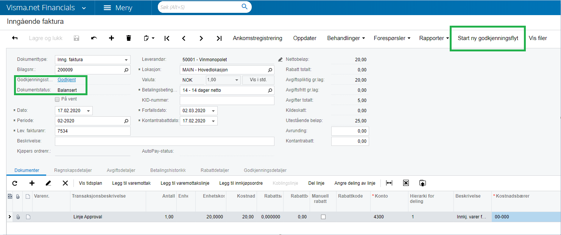Click the Oppdater button
The image size is (561, 235).
[305, 38]
